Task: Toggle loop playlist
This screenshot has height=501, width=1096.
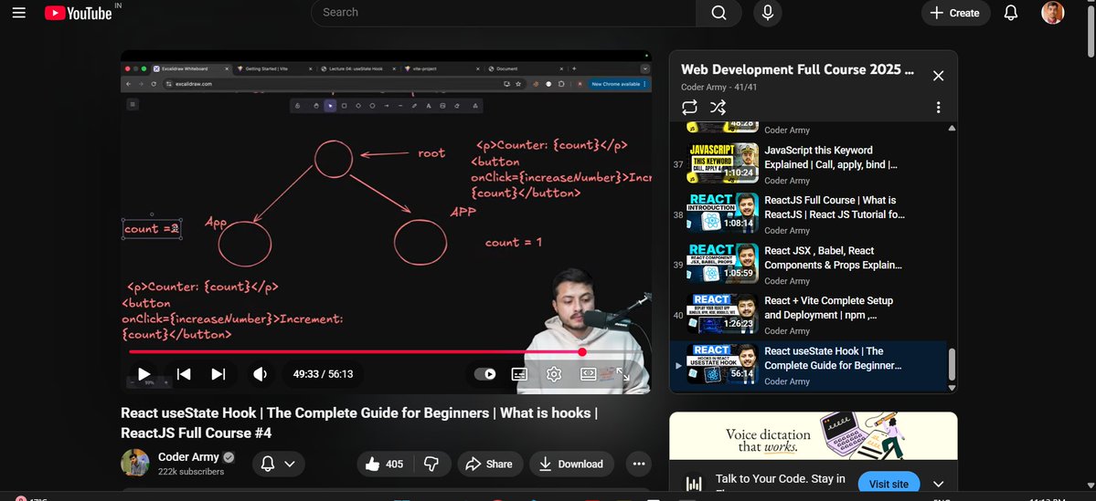Action: (x=689, y=107)
